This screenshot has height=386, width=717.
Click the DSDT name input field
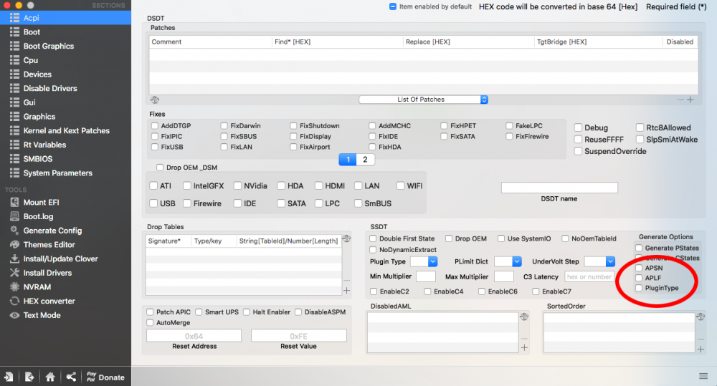click(559, 188)
